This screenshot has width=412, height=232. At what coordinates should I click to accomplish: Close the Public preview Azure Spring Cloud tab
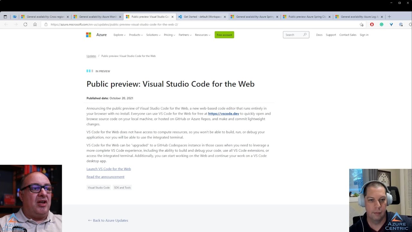point(329,17)
